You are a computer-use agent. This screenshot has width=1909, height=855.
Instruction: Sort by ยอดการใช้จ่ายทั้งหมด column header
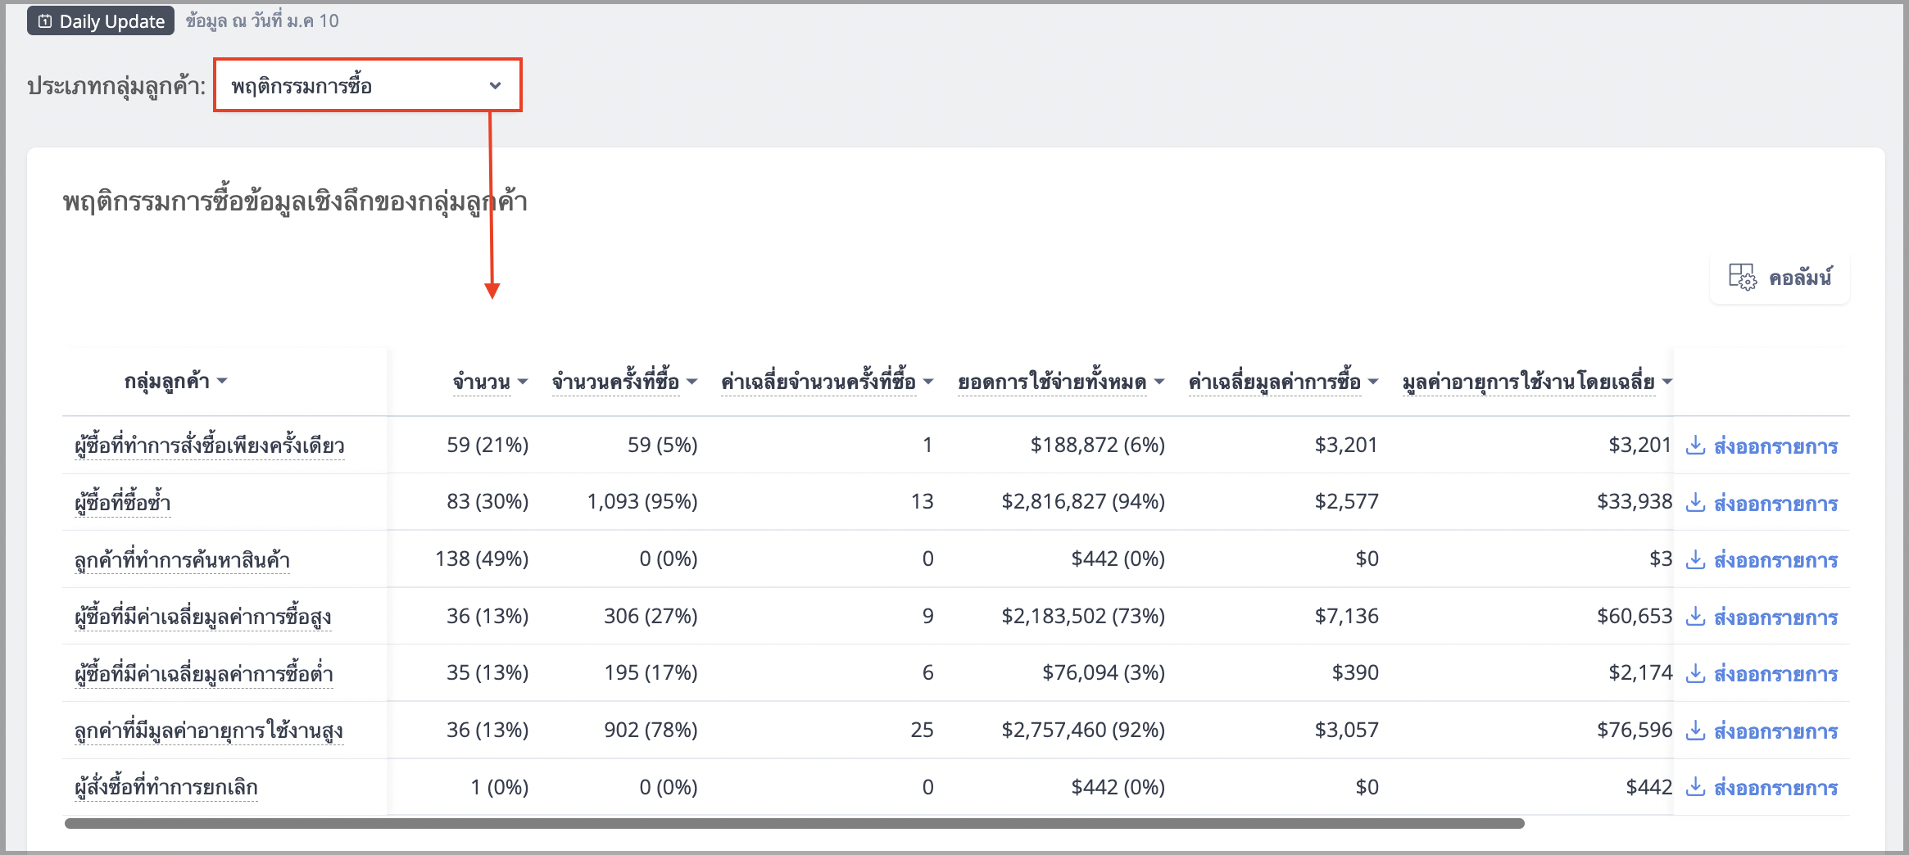pos(1061,382)
